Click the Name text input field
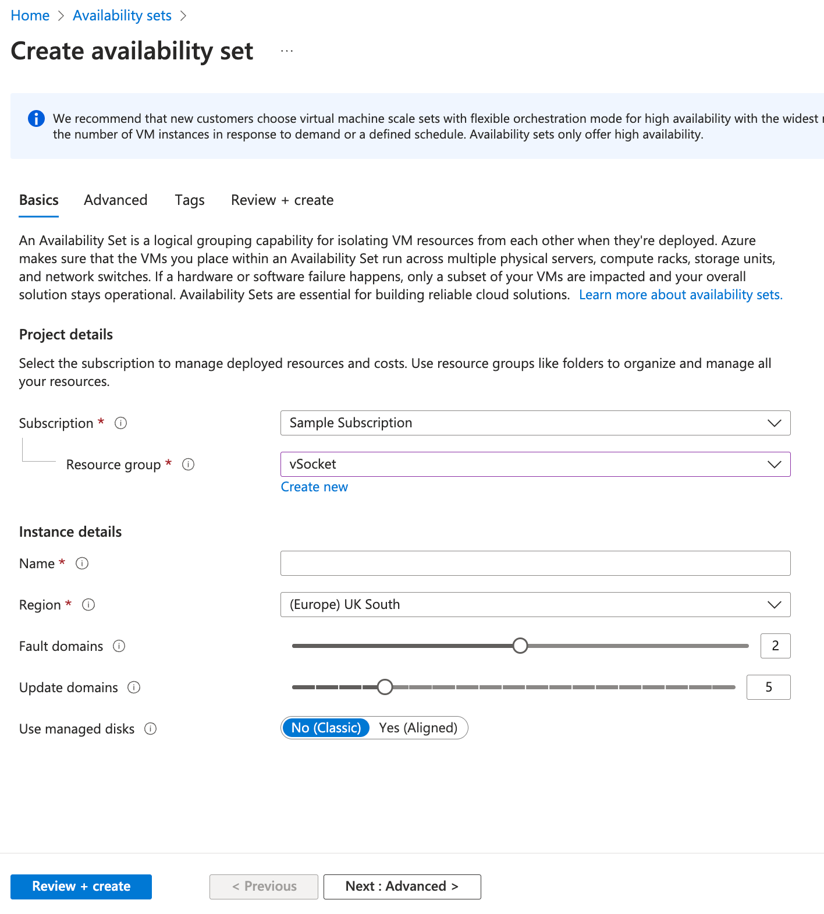This screenshot has height=914, width=824. coord(535,564)
